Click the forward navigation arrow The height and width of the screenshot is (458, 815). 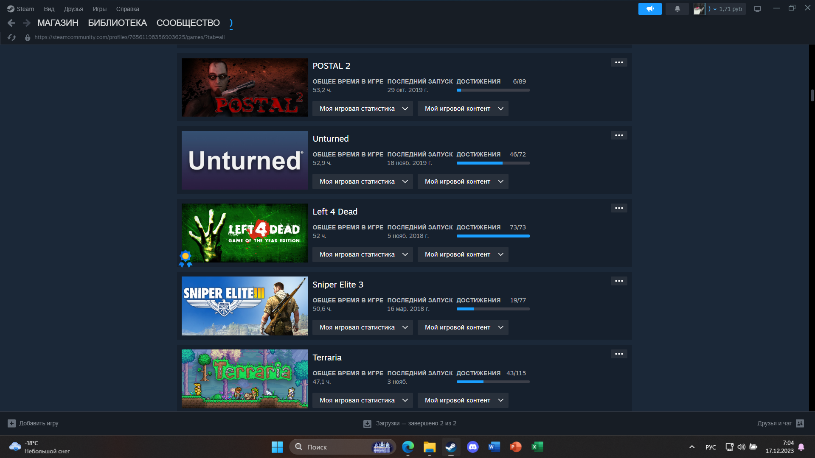[x=26, y=23]
